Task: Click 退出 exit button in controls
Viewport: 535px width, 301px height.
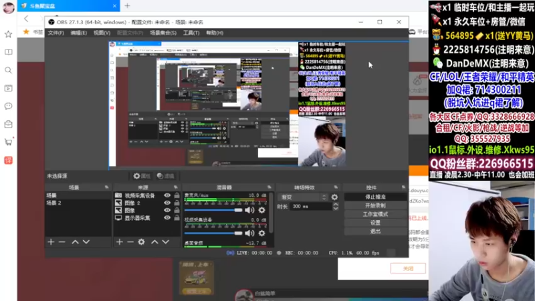Action: tap(375, 231)
